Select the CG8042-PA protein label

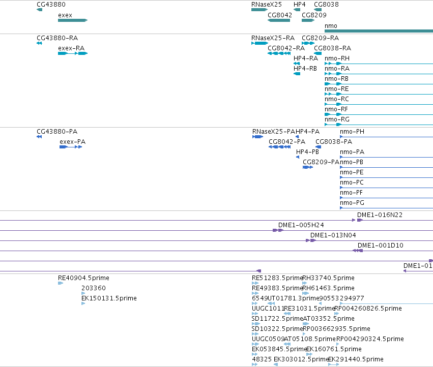(287, 142)
